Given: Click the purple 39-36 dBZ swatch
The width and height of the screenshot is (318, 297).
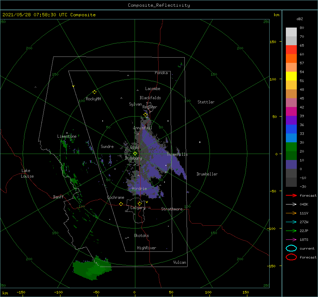Looking at the screenshot, I should tap(291, 120).
